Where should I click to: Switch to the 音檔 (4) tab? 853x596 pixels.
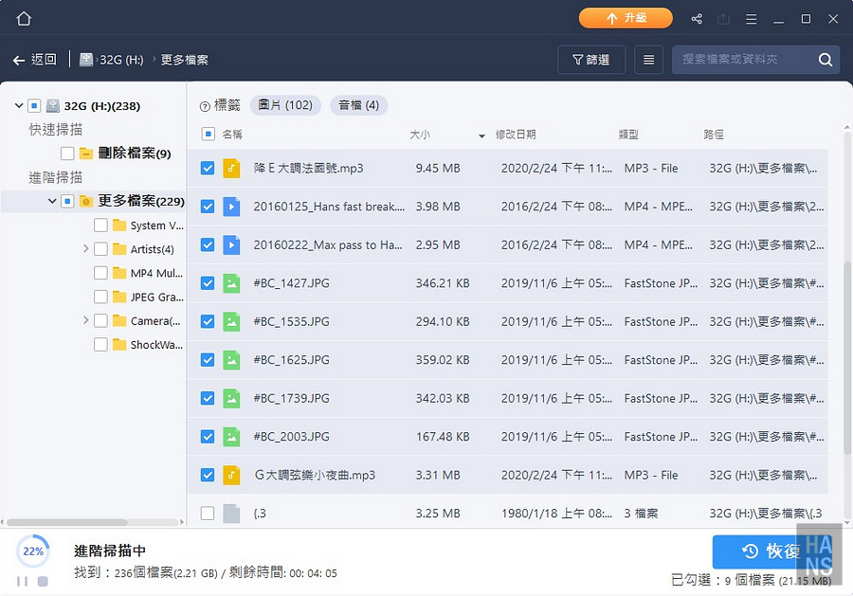click(x=358, y=105)
